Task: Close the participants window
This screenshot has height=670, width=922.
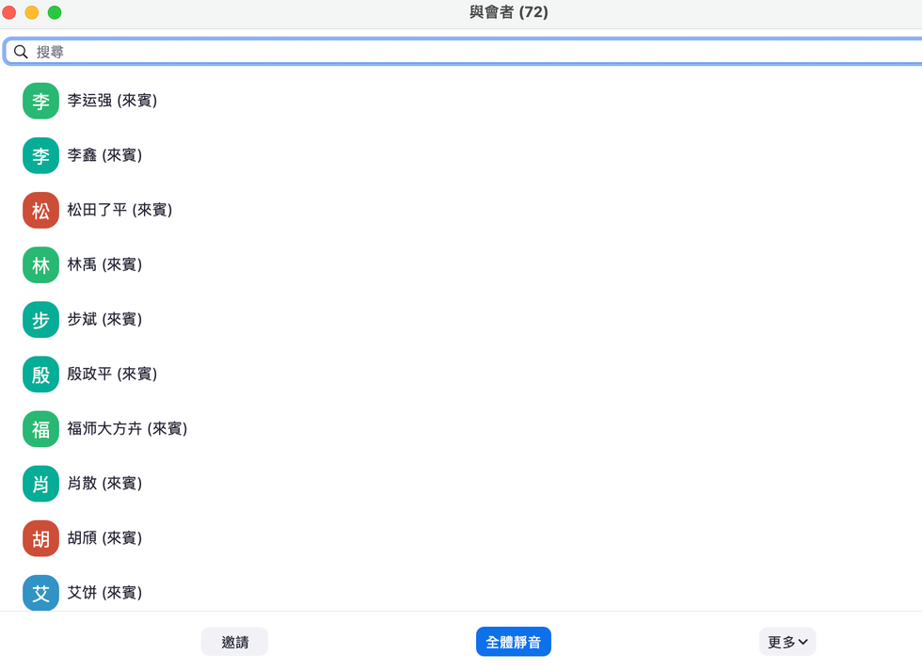Action: click(x=8, y=12)
